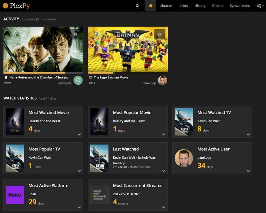The width and height of the screenshot is (266, 213).
Task: Show info for Harry Potter stream
Action: click(75, 34)
